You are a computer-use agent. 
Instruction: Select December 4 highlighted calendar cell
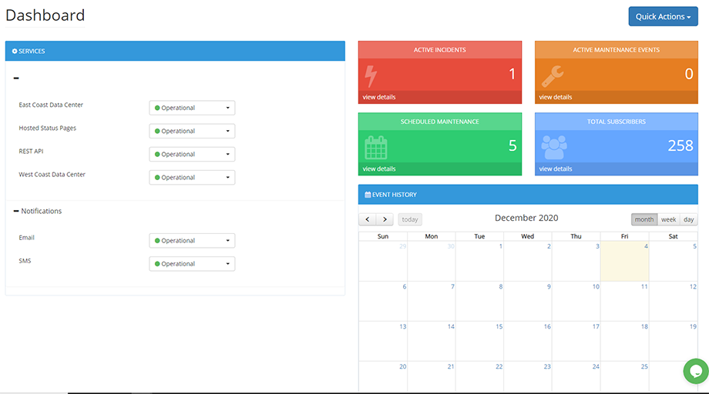tap(624, 261)
